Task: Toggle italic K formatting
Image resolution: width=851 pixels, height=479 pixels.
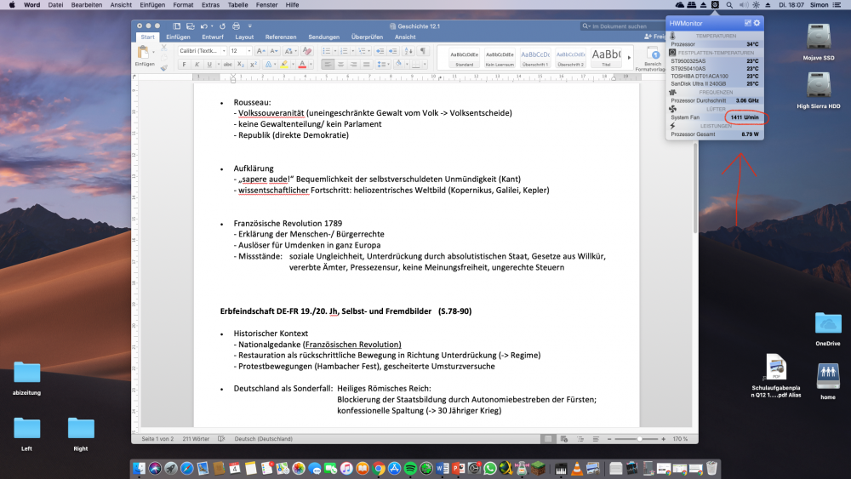Action: coord(197,65)
